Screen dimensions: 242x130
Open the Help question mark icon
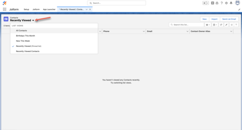tap(221, 3)
